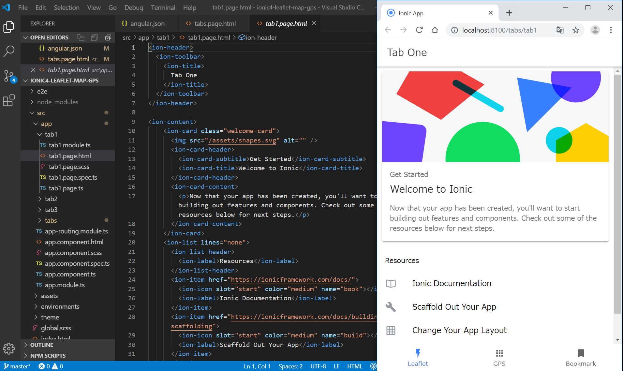This screenshot has height=371, width=623.
Task: Bookmark this page with star icon
Action: point(576,30)
